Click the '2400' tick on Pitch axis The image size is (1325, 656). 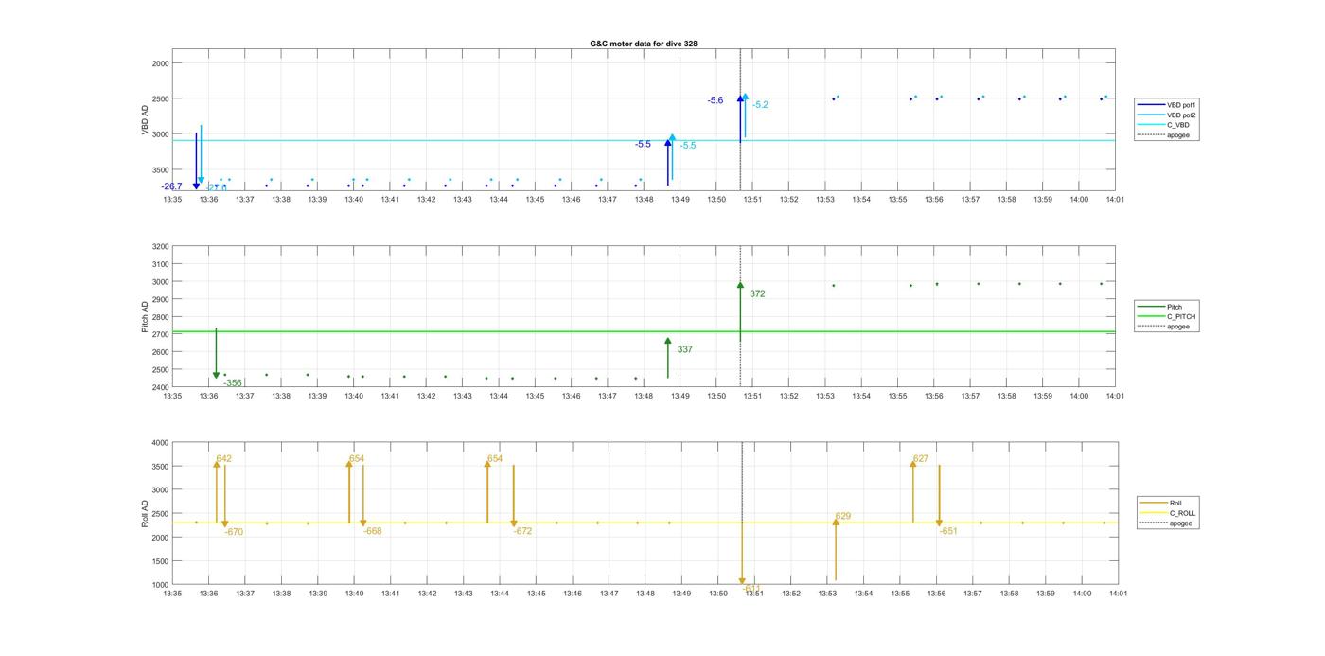(159, 388)
